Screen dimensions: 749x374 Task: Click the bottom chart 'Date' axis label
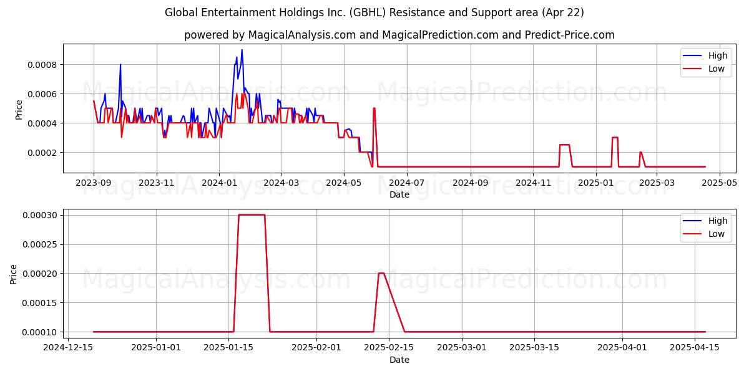coord(399,360)
